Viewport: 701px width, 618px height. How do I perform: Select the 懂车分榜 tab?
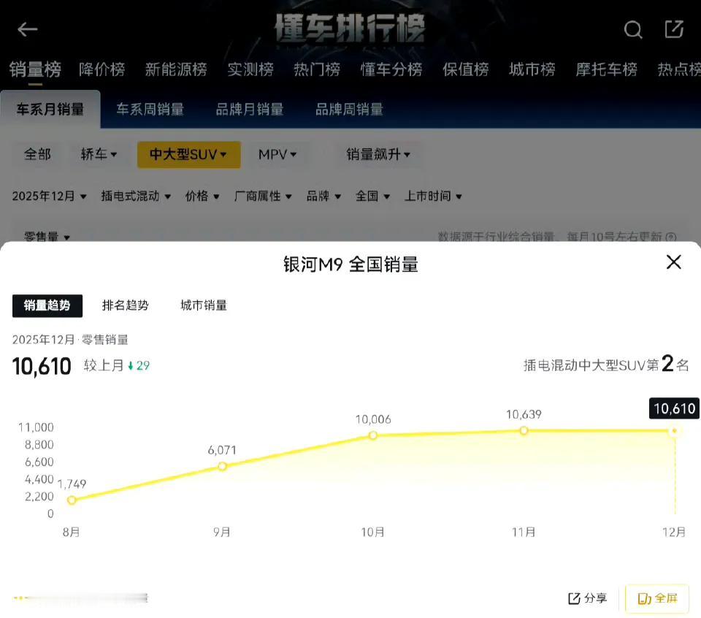[x=391, y=69]
